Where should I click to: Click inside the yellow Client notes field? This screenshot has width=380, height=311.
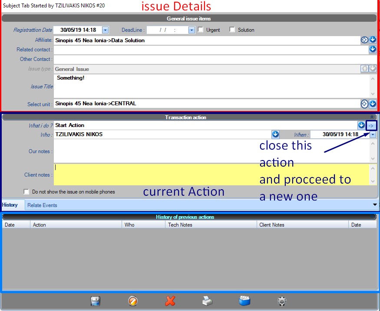(211, 174)
